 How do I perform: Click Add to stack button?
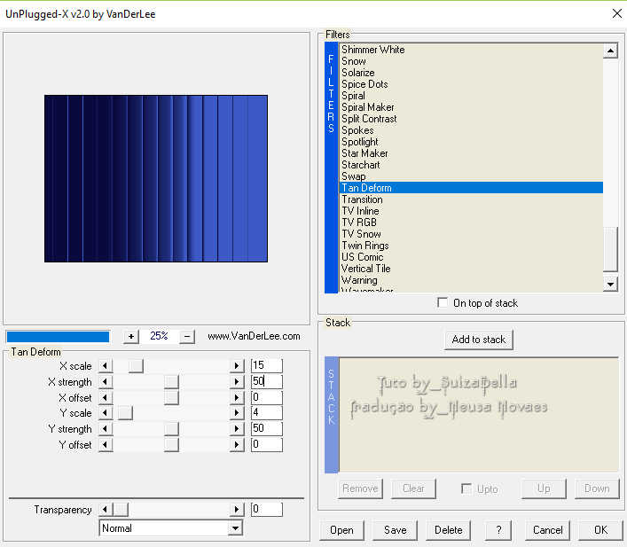pos(479,340)
